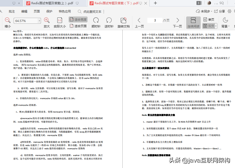
Task: Click the zoom in (放大) magnifier icon
Action: [x=47, y=20]
